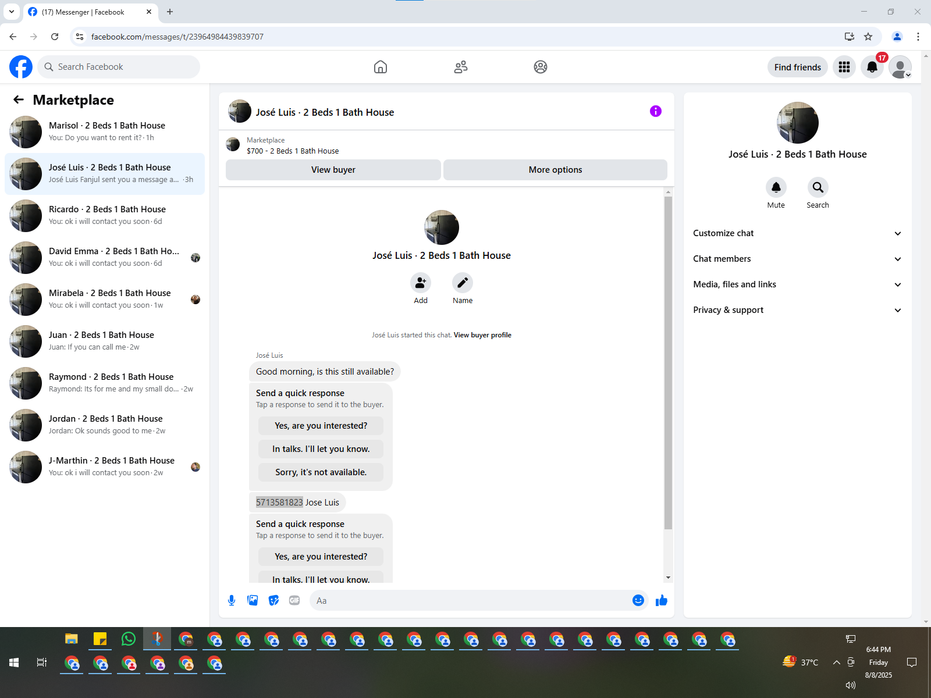The image size is (931, 698).
Task: Click Find friends button
Action: pyautogui.click(x=797, y=67)
